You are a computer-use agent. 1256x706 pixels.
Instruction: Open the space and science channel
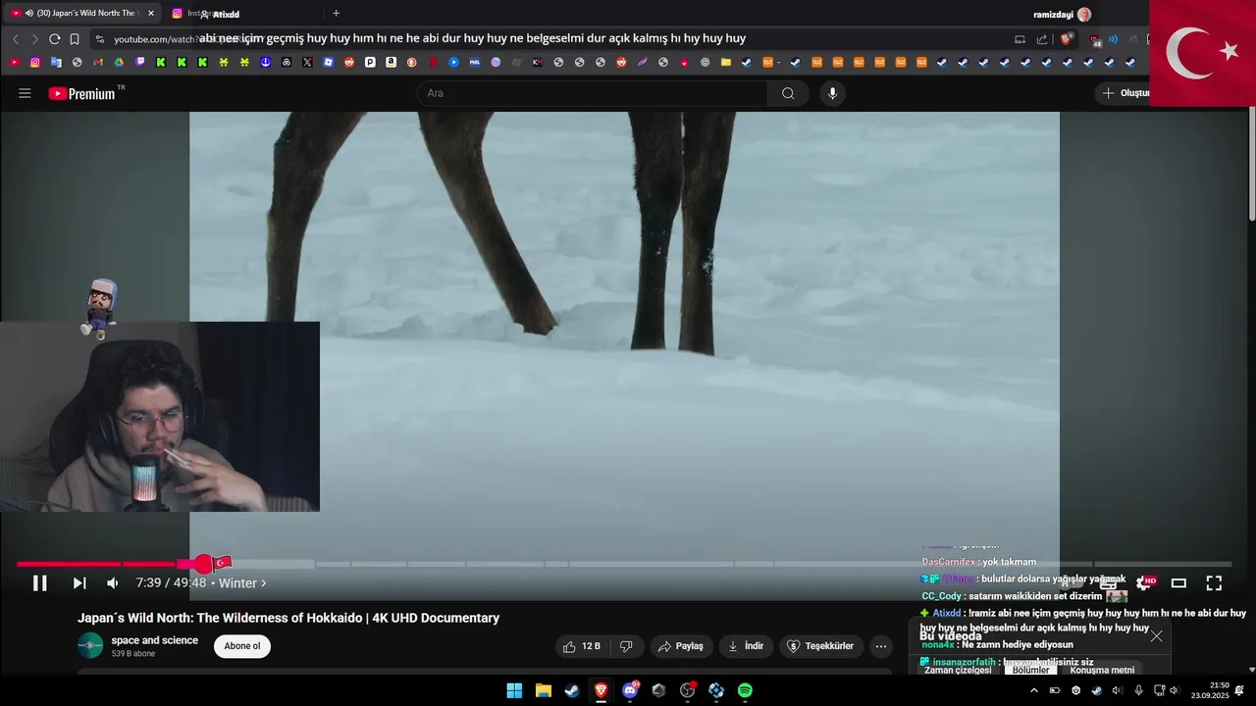(x=154, y=640)
